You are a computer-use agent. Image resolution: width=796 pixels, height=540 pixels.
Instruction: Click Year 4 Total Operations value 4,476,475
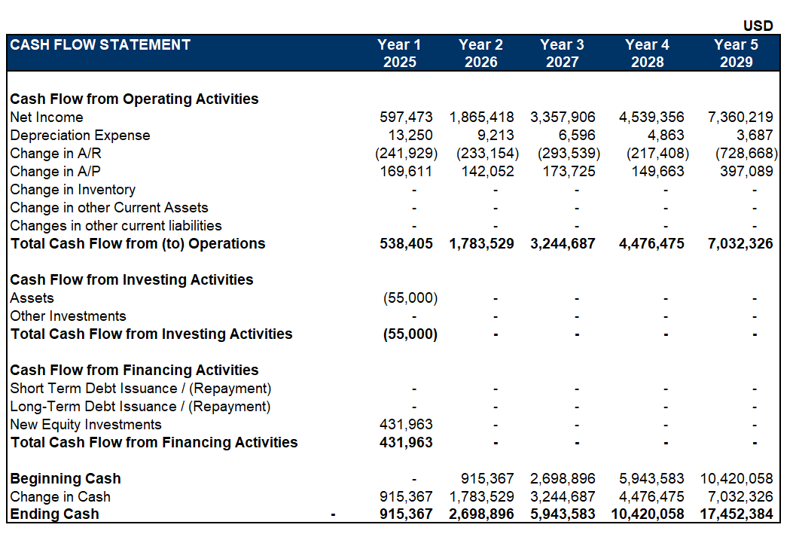651,244
